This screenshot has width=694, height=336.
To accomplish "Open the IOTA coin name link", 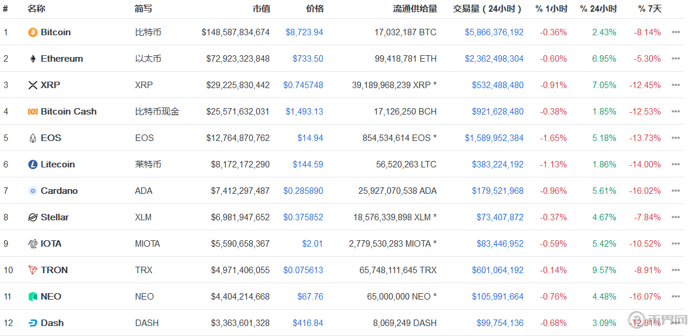I will (51, 244).
